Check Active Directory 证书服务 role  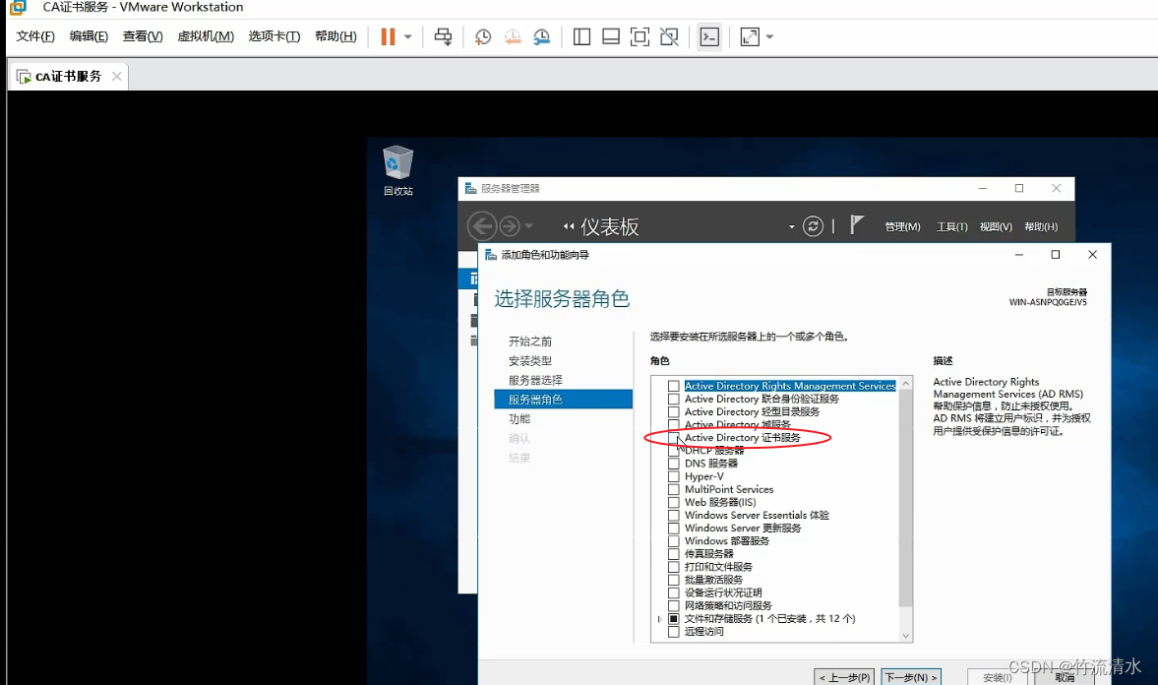[x=674, y=437]
